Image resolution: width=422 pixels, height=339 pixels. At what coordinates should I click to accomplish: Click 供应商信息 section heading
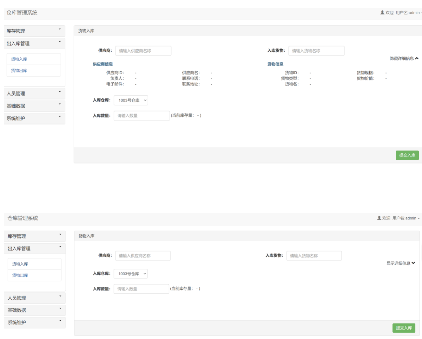[103, 64]
